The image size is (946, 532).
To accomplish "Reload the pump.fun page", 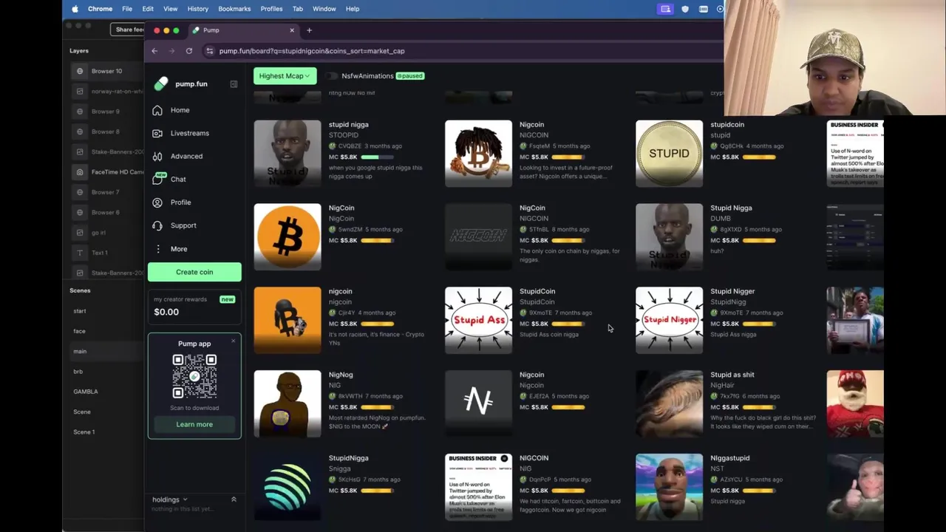I will (x=189, y=51).
